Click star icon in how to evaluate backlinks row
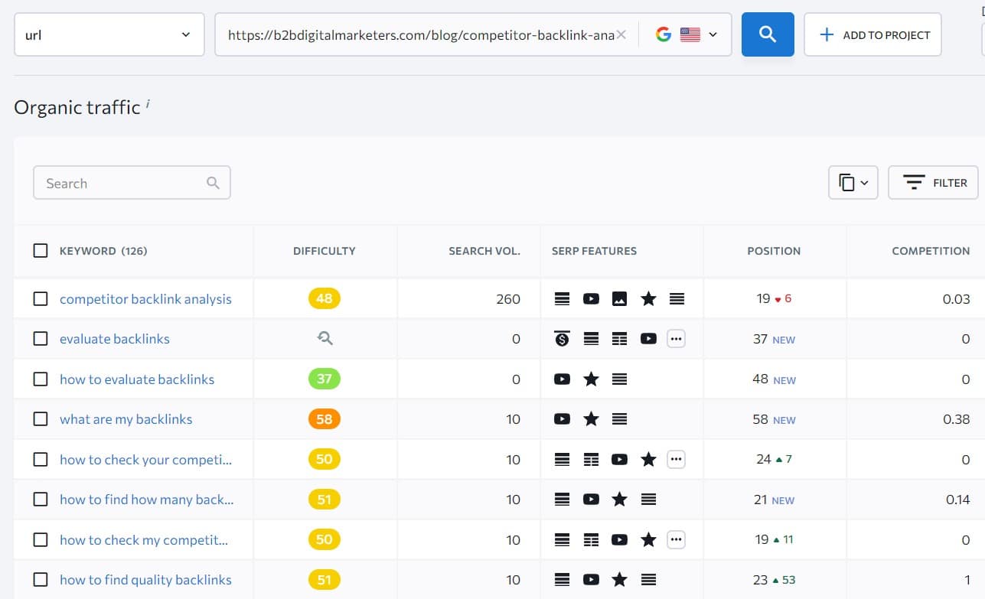985x599 pixels. (x=591, y=379)
